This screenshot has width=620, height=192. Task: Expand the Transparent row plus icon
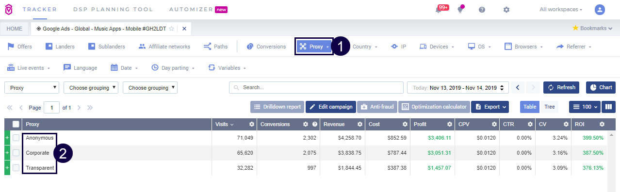click(x=7, y=168)
